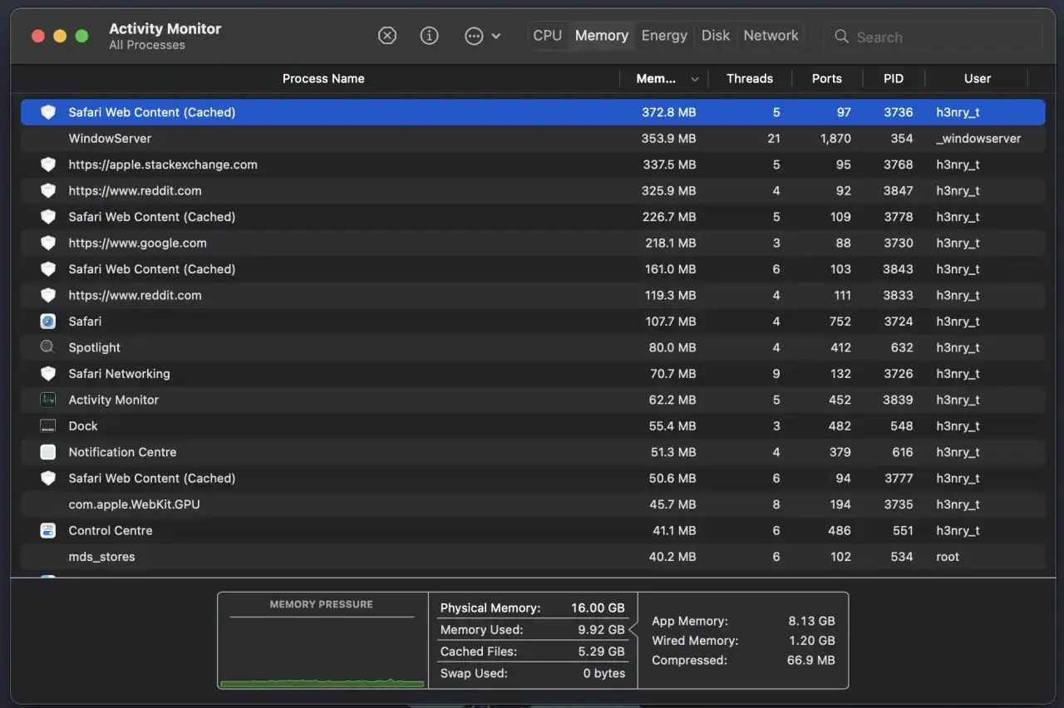This screenshot has width=1064, height=708.
Task: Click the 353.9 MB memory value
Action: click(x=668, y=139)
